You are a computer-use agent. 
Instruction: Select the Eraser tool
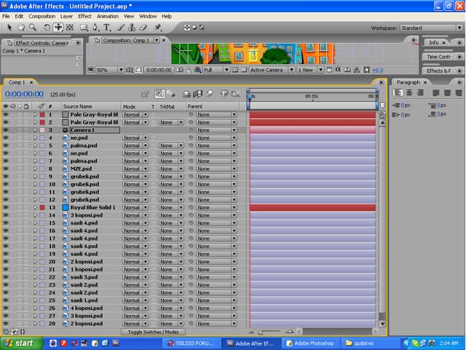coord(143,28)
